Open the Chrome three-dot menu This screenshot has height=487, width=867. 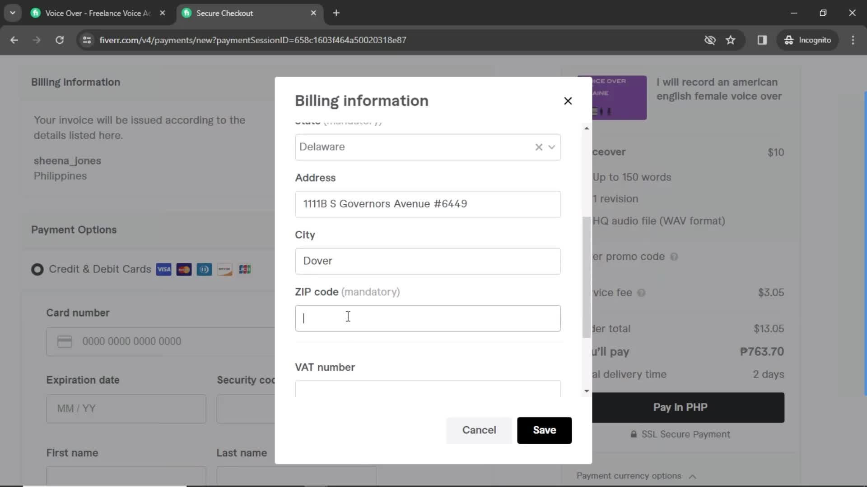coord(853,40)
